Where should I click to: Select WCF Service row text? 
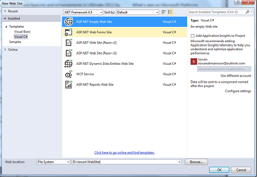85,74
